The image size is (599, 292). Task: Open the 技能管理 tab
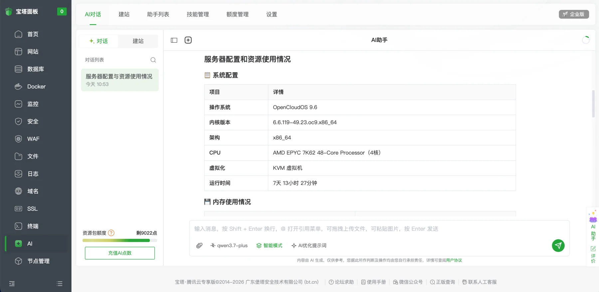198,14
